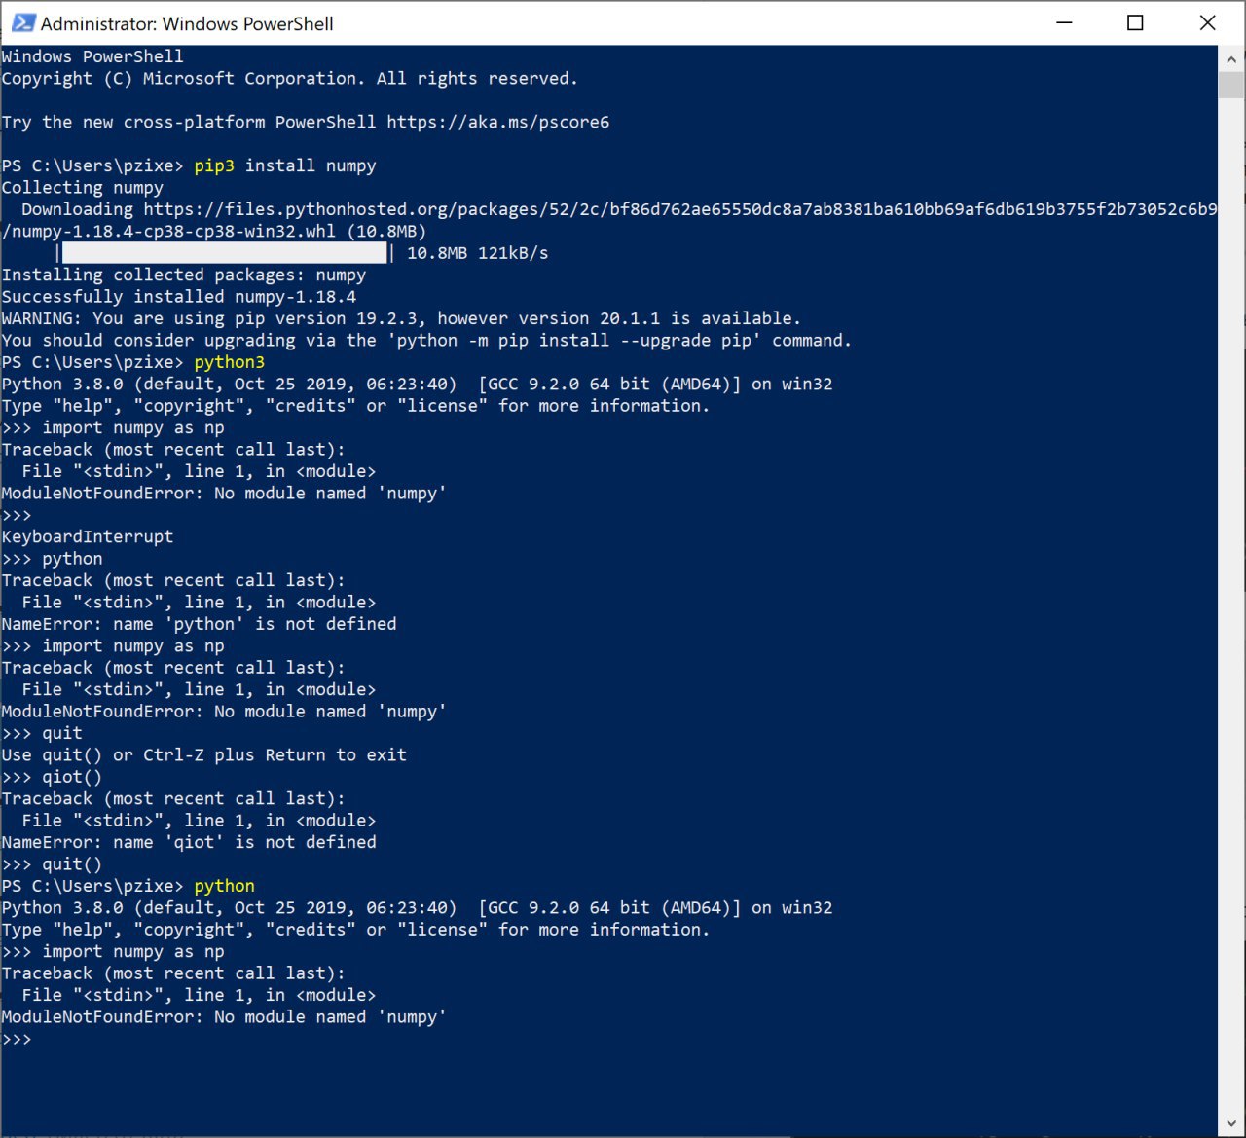The width and height of the screenshot is (1246, 1138).
Task: Click 'Copyright (C) Microsoft Corporation' line
Action: 290,78
